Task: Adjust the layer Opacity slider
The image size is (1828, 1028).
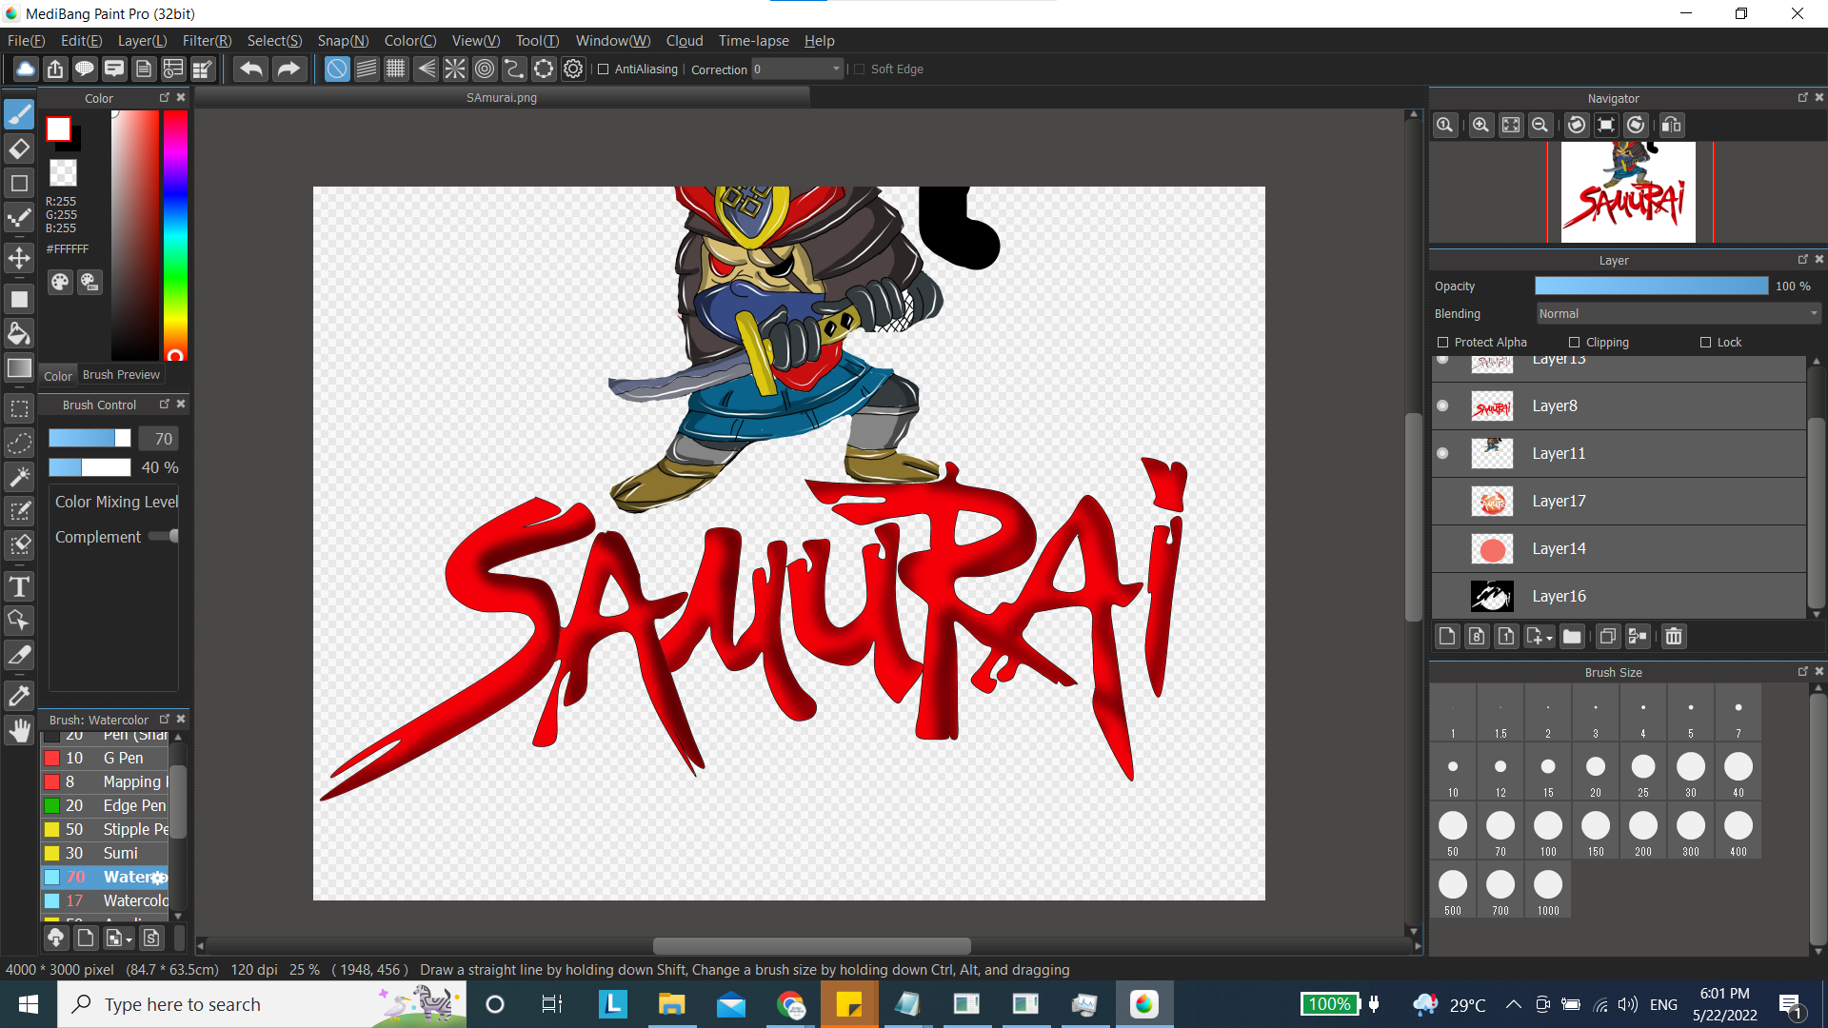Action: 1651,286
